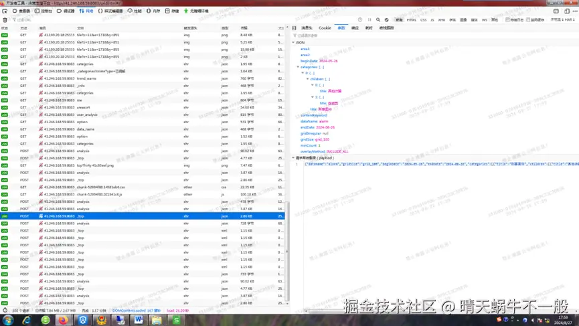Collapse children item 1 node

point(313,97)
